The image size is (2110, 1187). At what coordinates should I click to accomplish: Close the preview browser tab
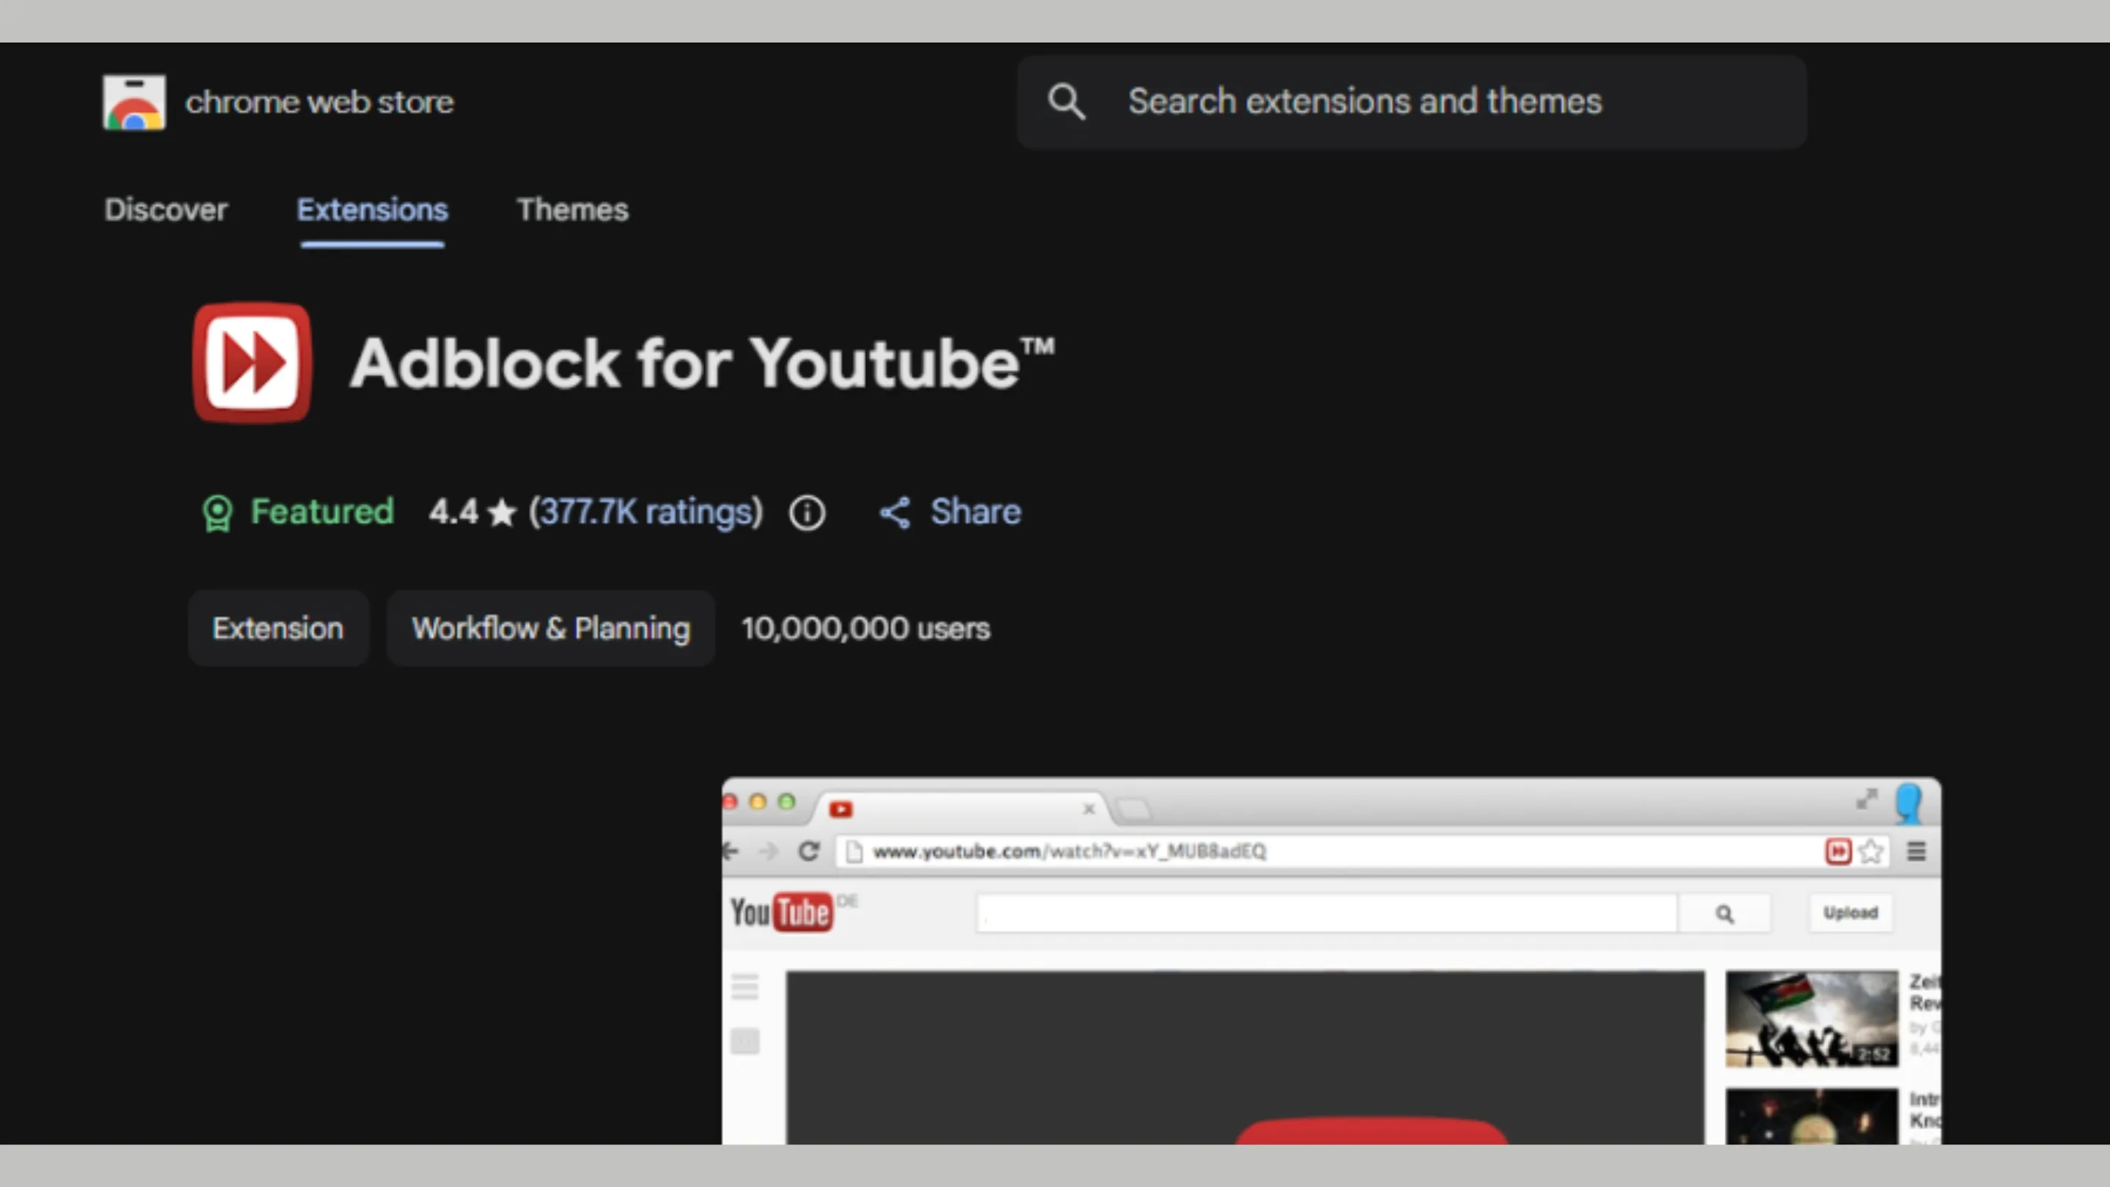tap(1089, 810)
